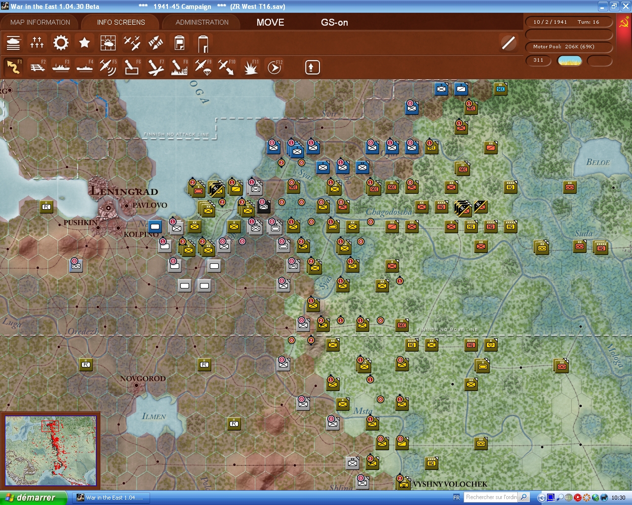Click the satellite-shaped toolbar icon
Viewport: 632px width, 505px height.
[x=156, y=43]
